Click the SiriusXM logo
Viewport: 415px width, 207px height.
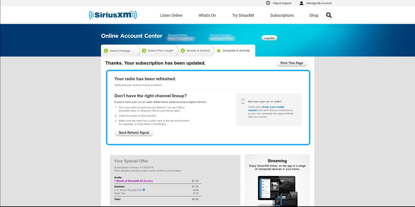113,15
